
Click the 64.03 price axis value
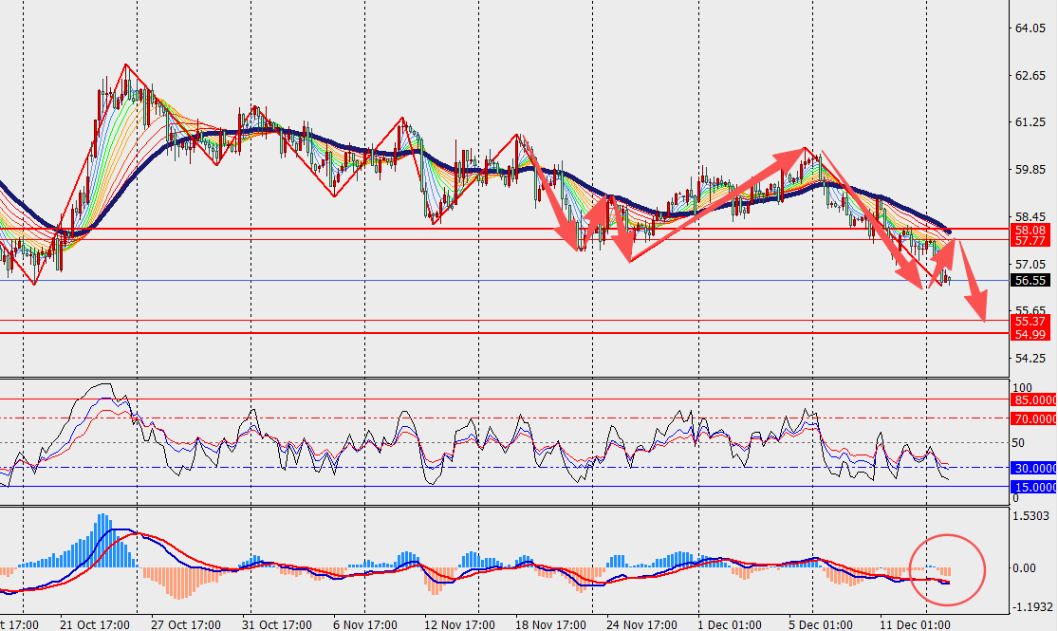(1030, 28)
